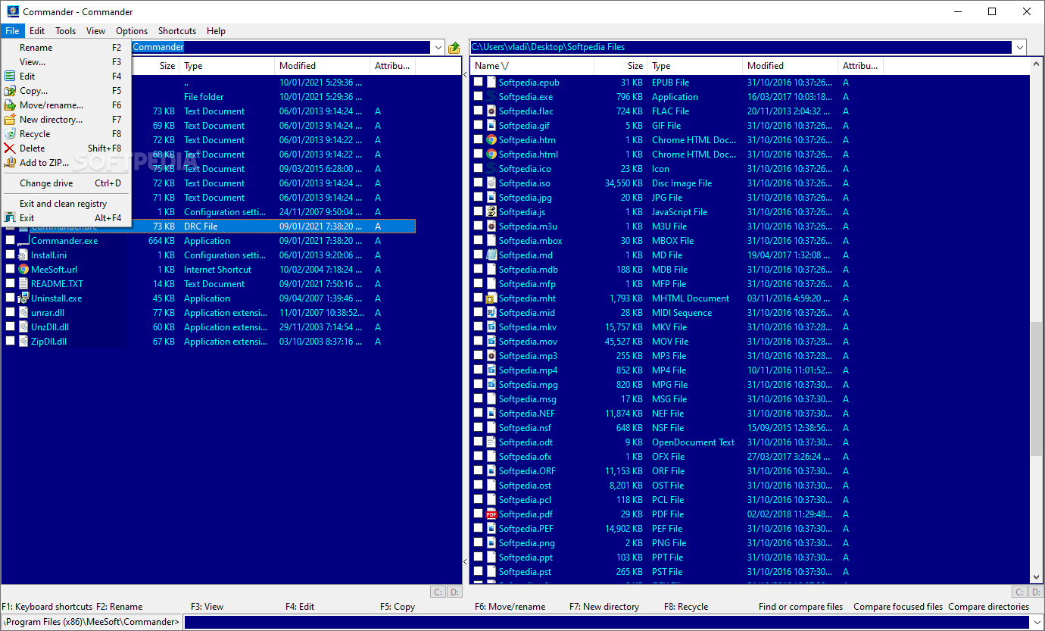Tick the Uninstall.exe checkbox
1045x631 pixels.
[11, 298]
